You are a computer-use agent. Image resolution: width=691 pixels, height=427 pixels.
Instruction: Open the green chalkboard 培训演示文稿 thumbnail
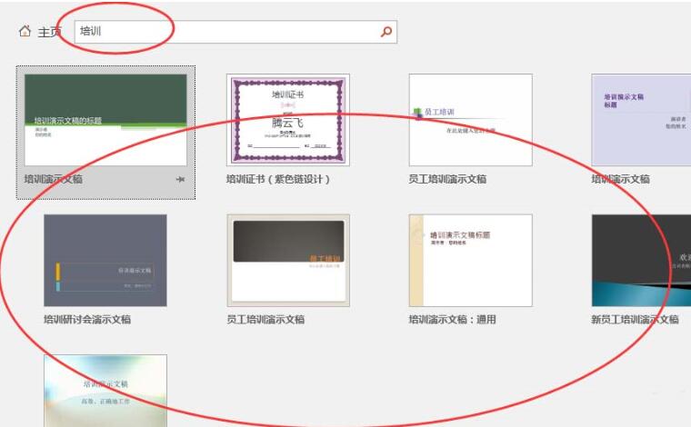coord(105,120)
